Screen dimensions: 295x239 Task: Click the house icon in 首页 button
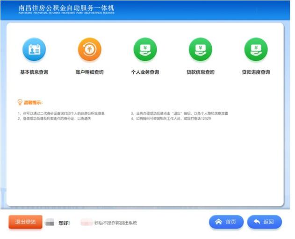(218, 222)
